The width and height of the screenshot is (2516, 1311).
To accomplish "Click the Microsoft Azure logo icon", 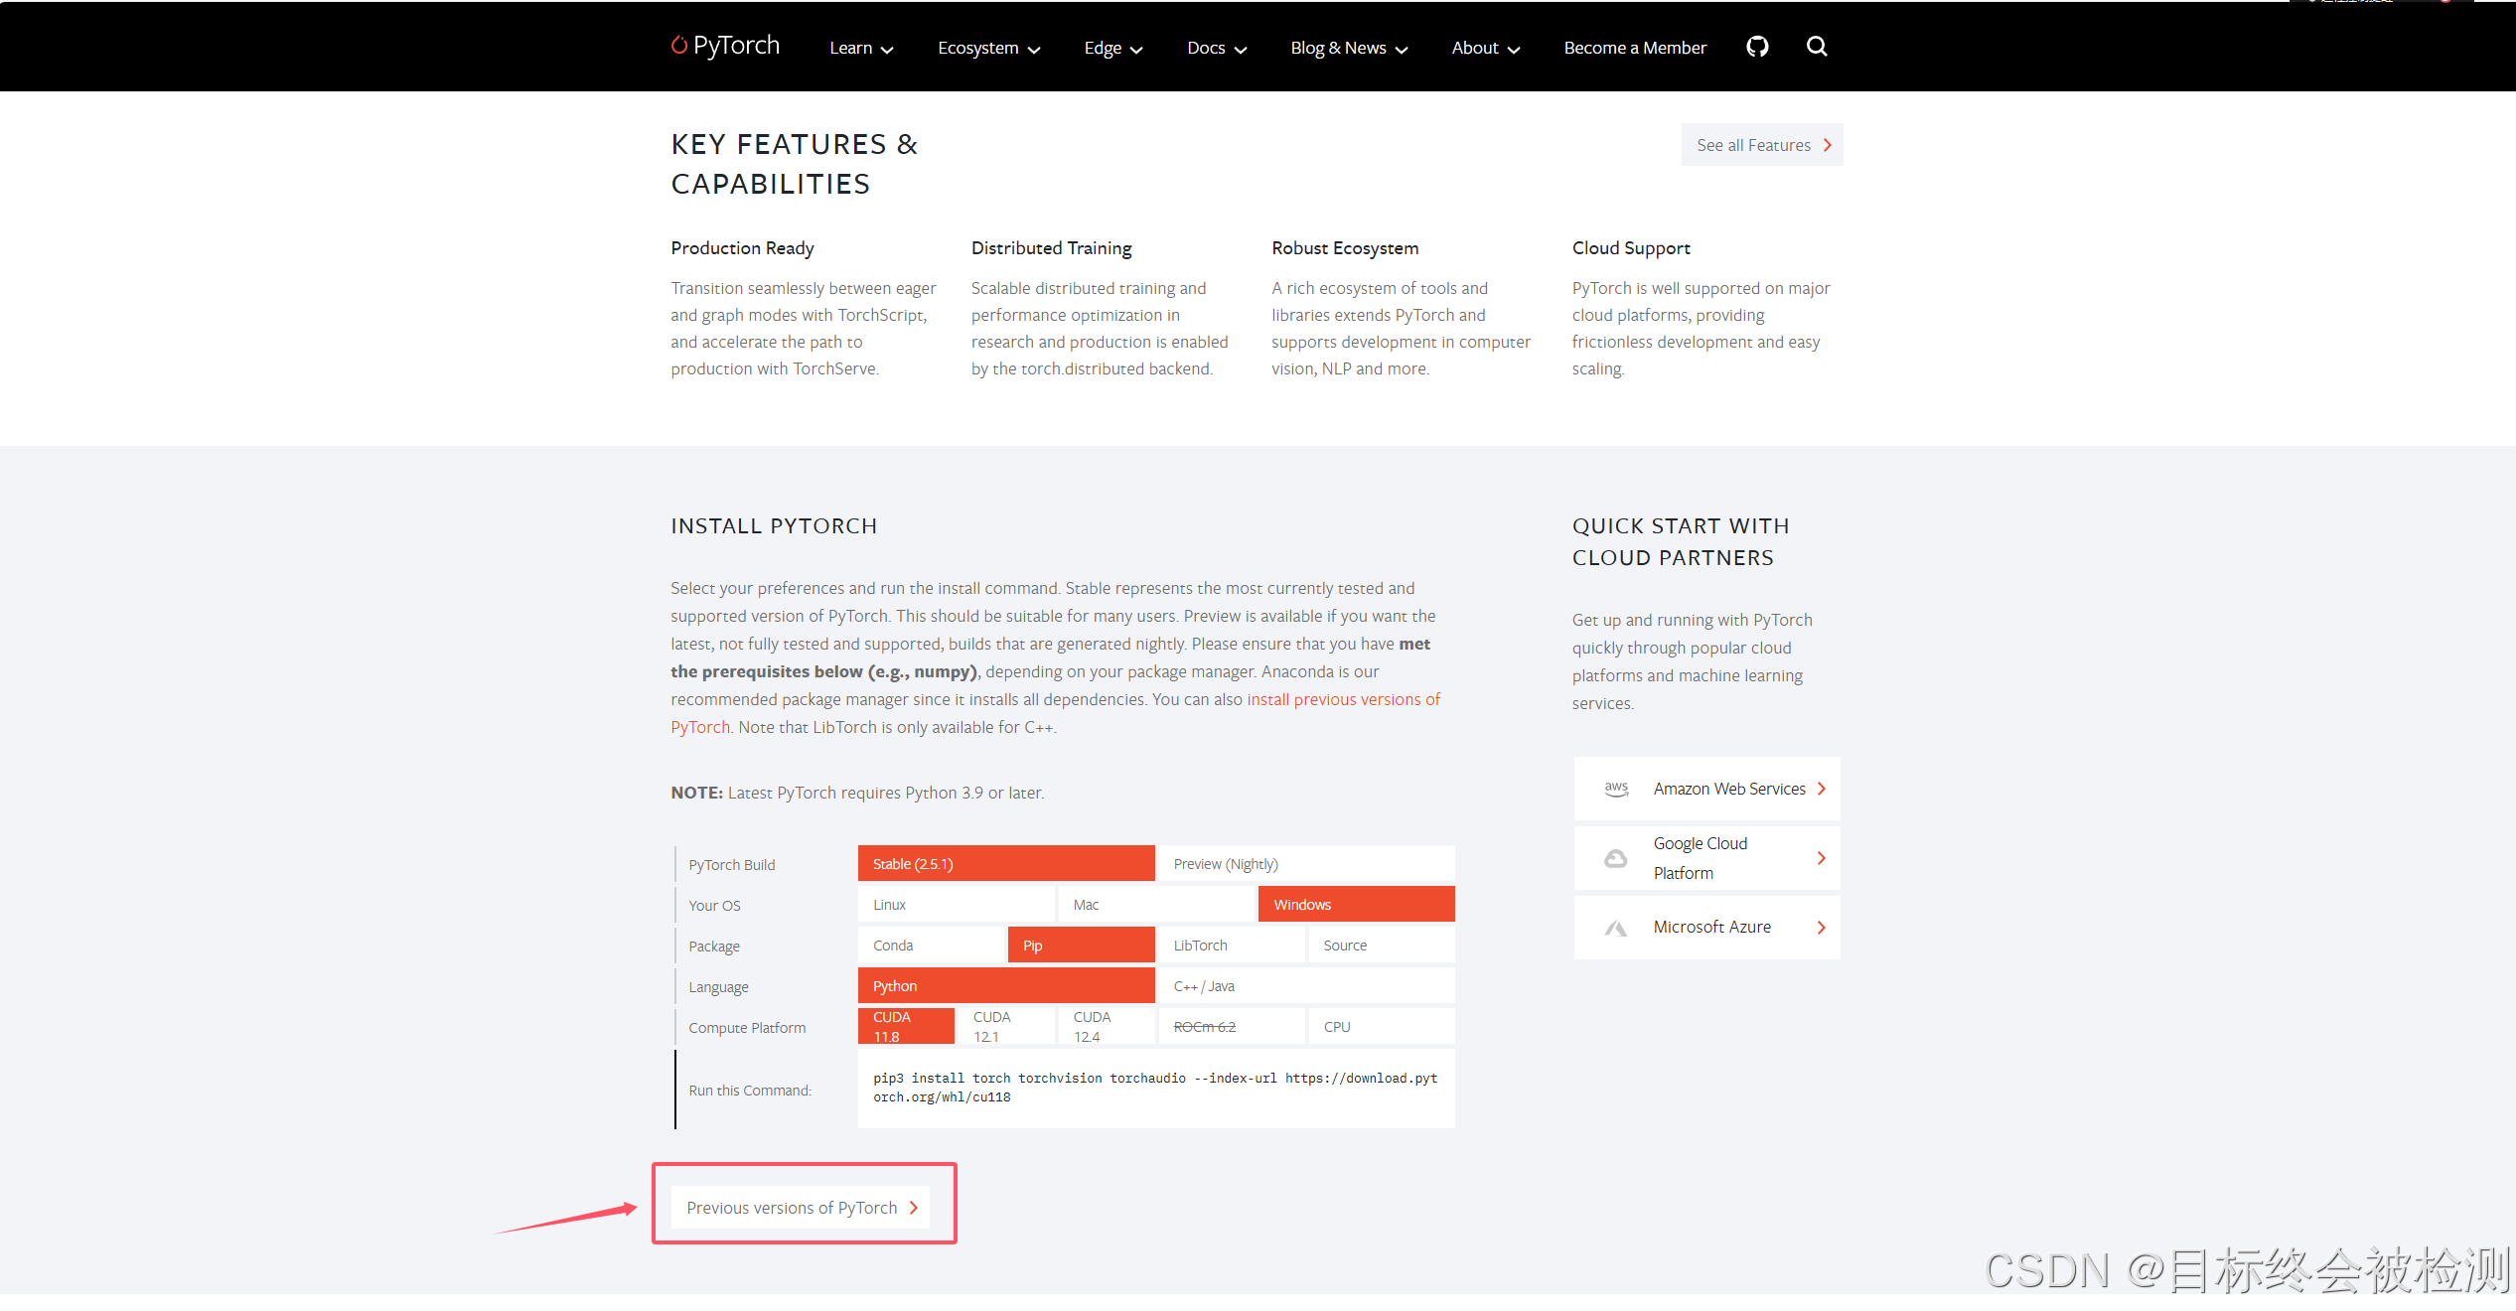I will [x=1616, y=928].
